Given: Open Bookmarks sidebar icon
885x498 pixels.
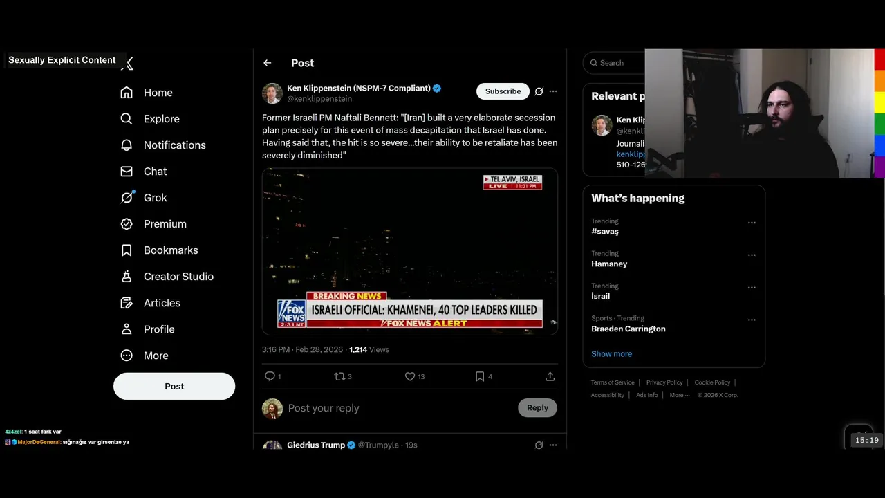Looking at the screenshot, I should [x=127, y=250].
